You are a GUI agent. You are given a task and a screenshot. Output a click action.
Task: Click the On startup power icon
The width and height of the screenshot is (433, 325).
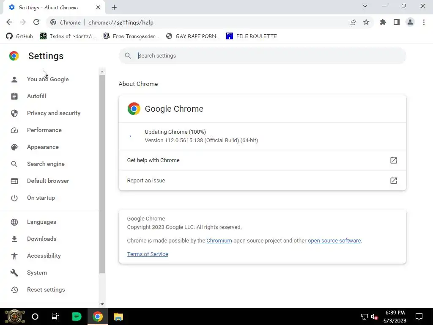pyautogui.click(x=14, y=198)
